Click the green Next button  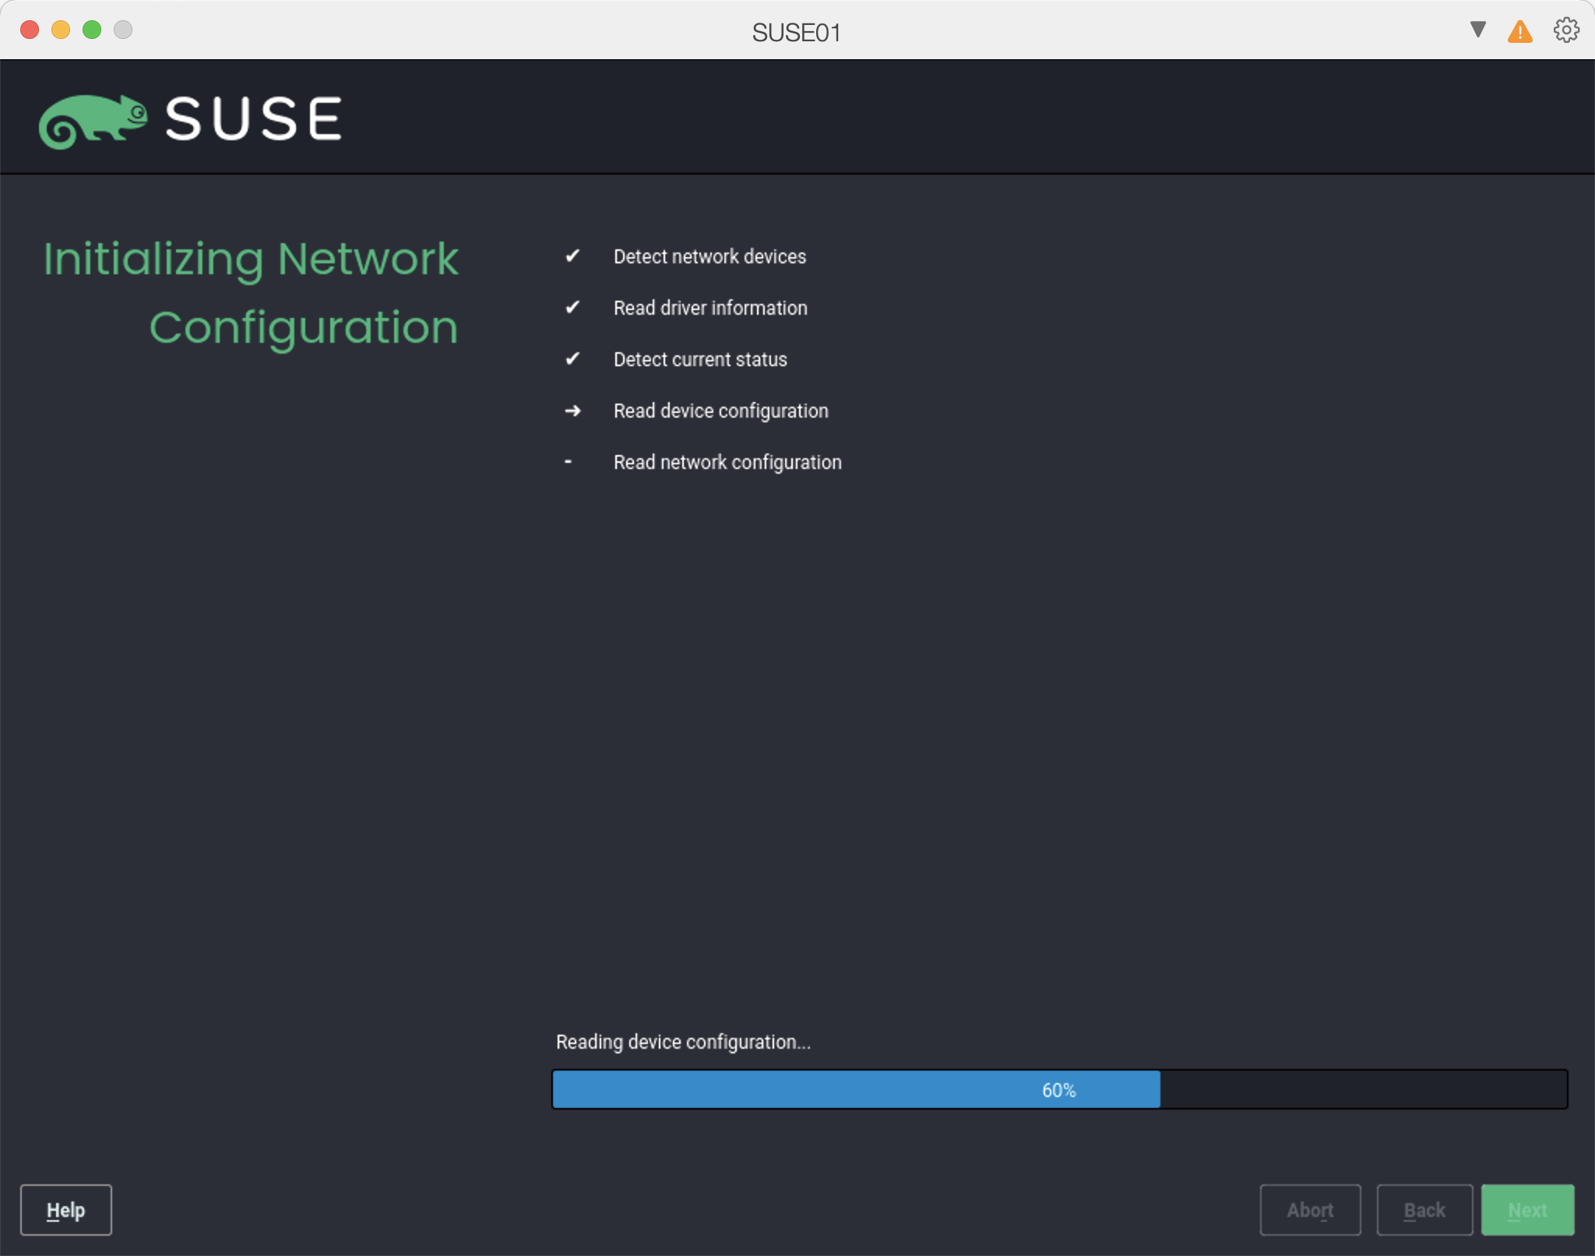coord(1526,1209)
